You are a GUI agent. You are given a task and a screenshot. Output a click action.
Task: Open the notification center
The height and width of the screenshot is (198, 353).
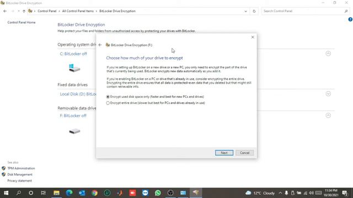[345, 193]
